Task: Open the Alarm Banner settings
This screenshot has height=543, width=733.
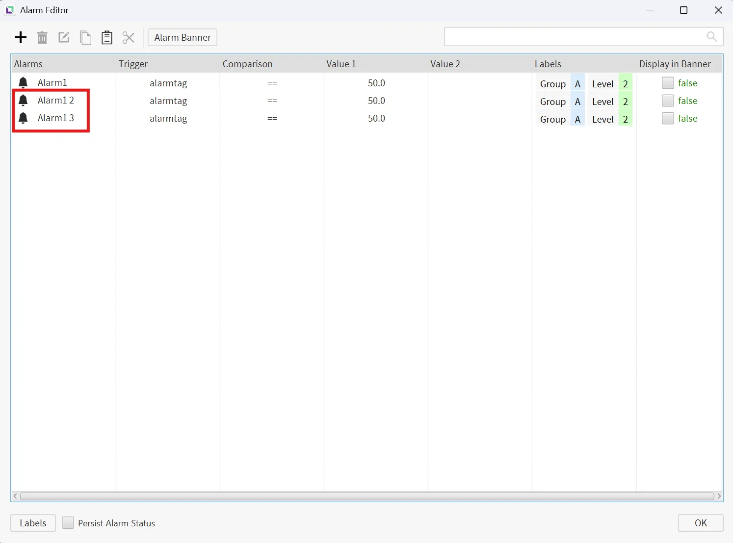Action: click(x=183, y=38)
